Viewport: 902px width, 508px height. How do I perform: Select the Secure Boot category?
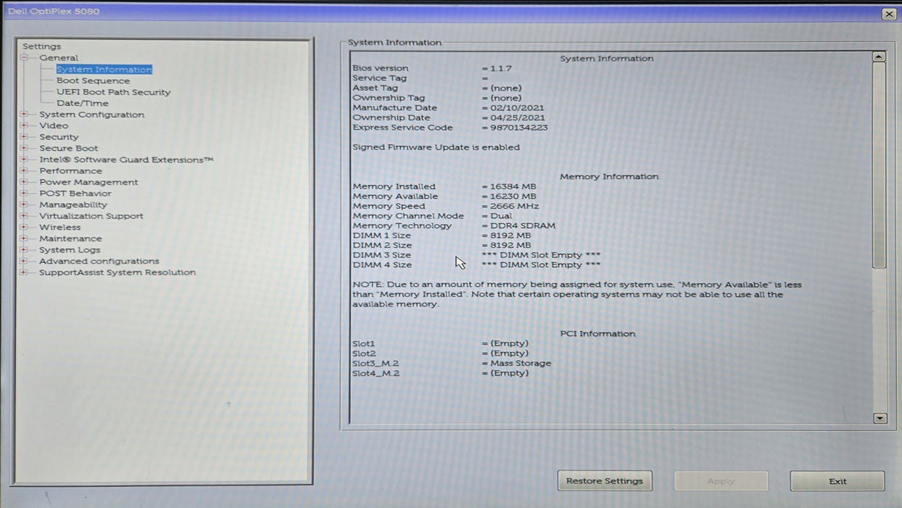pyautogui.click(x=69, y=148)
